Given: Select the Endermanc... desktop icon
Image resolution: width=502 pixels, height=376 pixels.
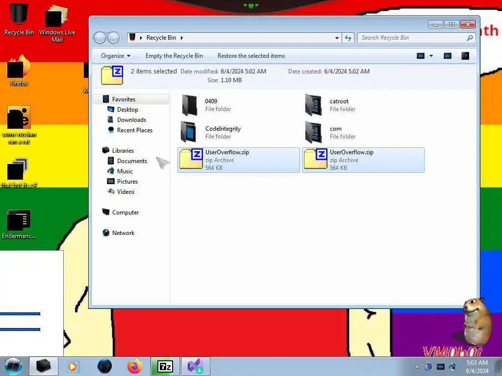Looking at the screenshot, I should pos(19,224).
